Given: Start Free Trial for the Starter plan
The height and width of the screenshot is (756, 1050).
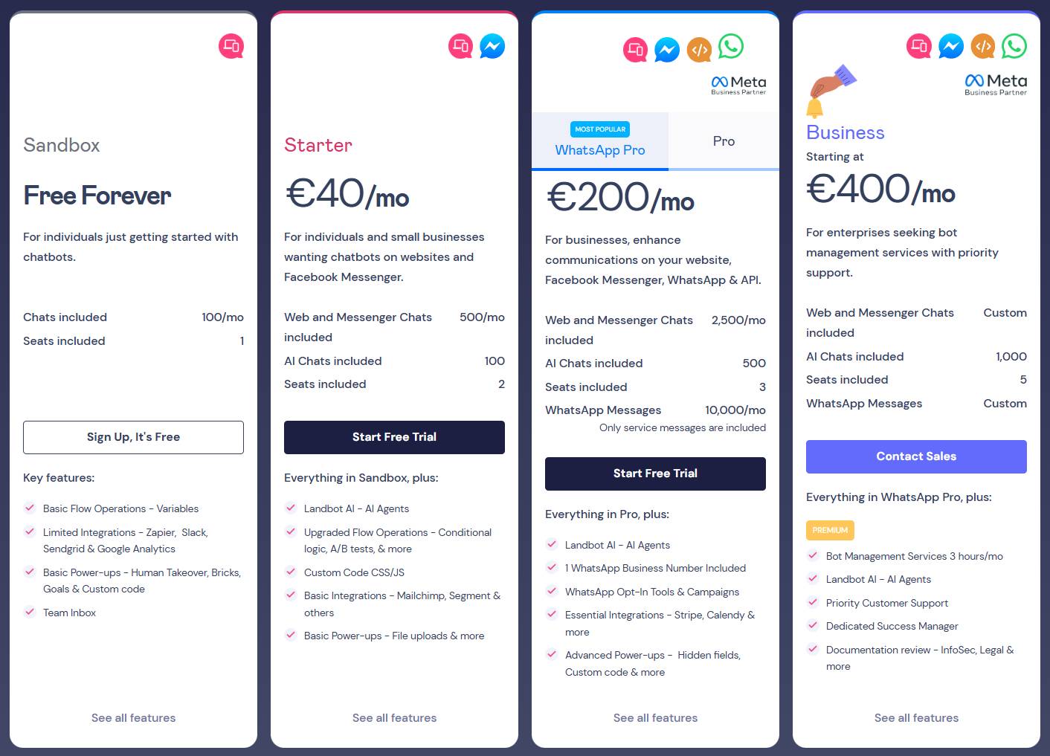Looking at the screenshot, I should [394, 437].
